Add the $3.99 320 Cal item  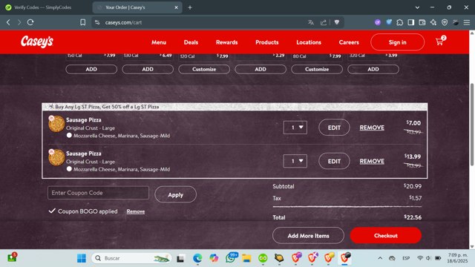point(373,69)
